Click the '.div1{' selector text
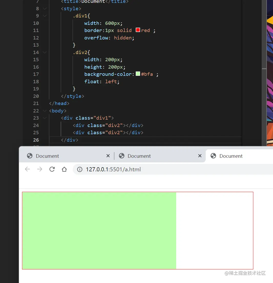Viewport: 273px width, 283px height. pos(81,16)
